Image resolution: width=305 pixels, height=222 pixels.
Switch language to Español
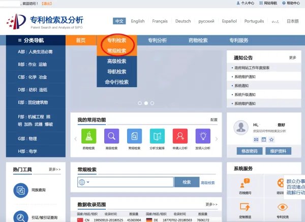[229, 21]
